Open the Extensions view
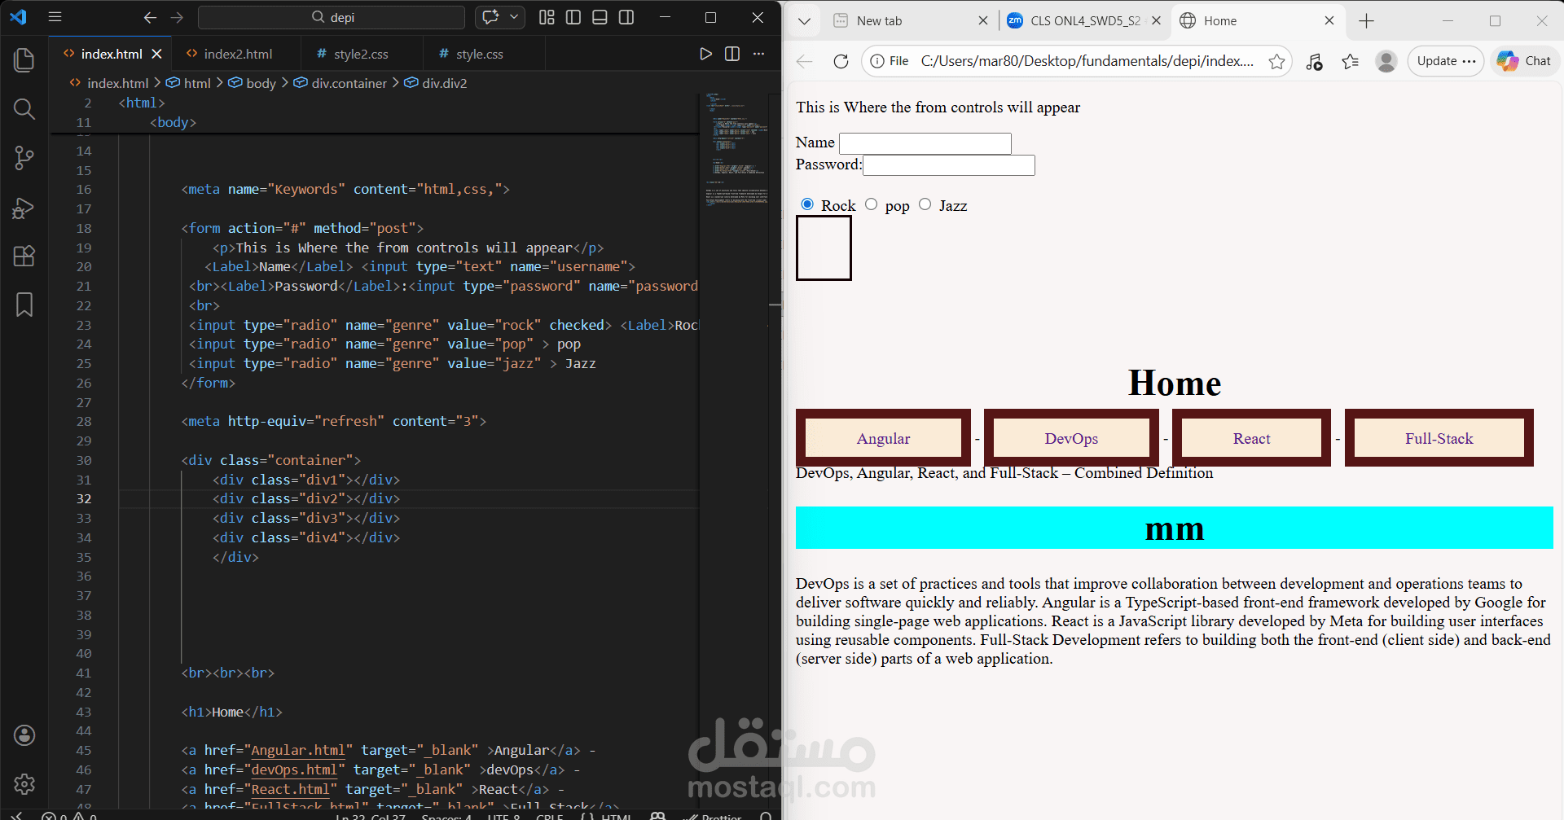The image size is (1564, 820). click(24, 257)
